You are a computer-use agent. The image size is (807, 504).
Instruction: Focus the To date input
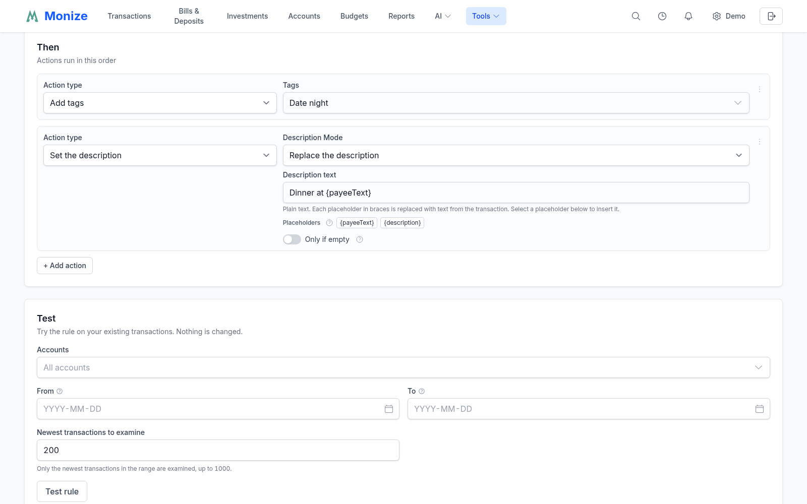click(589, 409)
